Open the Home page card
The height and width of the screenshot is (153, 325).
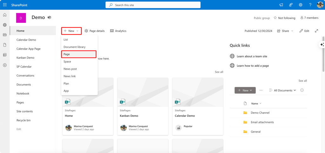pos(88,107)
